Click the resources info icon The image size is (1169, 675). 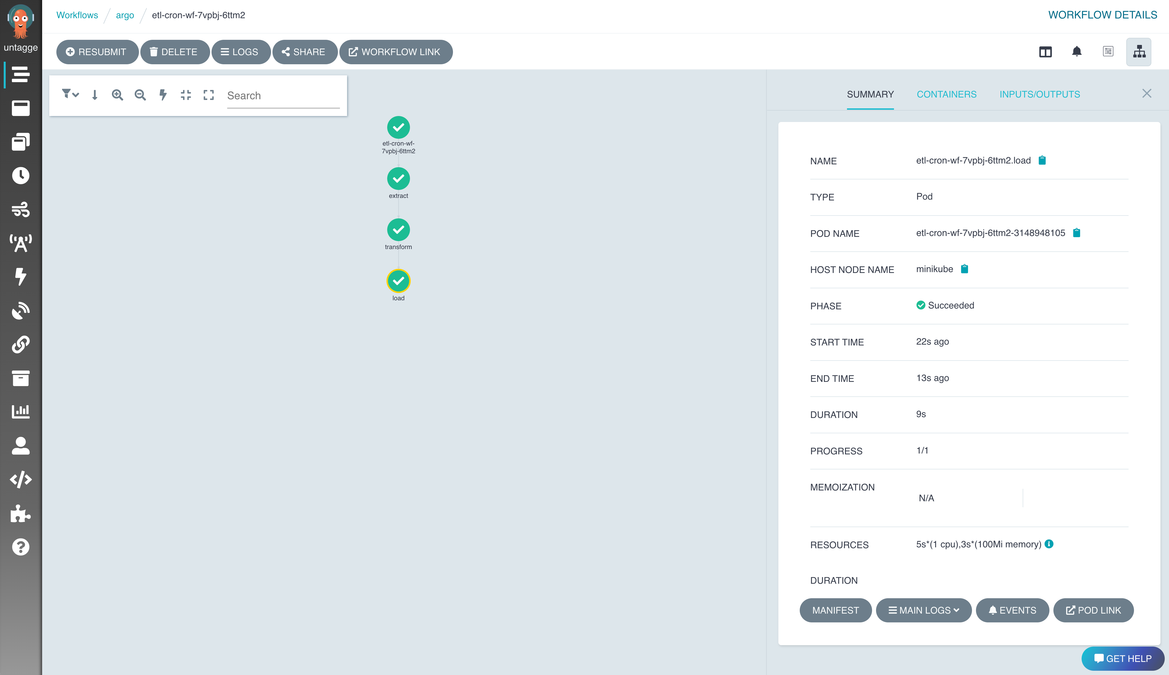1049,544
